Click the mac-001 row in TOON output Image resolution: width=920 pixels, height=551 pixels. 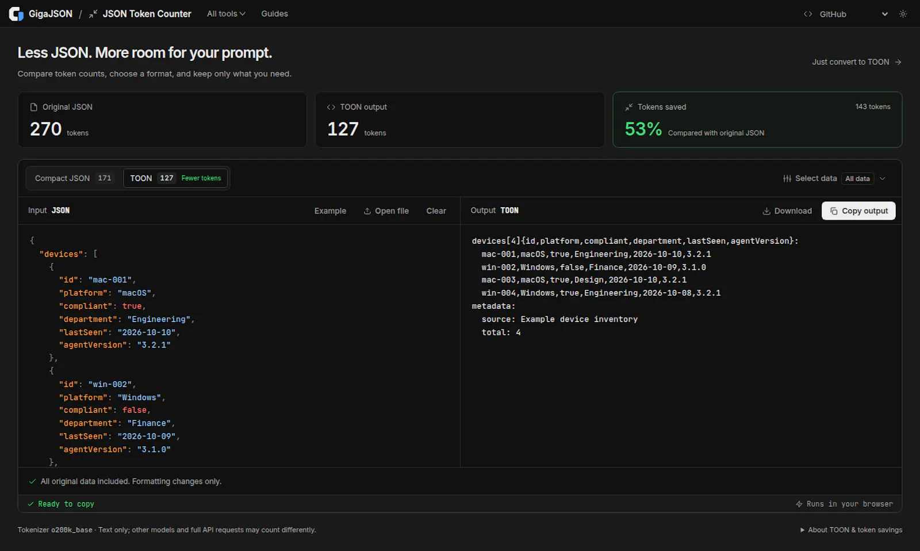tap(596, 254)
